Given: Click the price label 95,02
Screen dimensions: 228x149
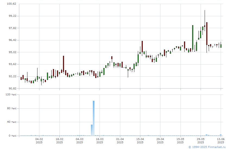Looking at the screenshot, I should 12,52.
